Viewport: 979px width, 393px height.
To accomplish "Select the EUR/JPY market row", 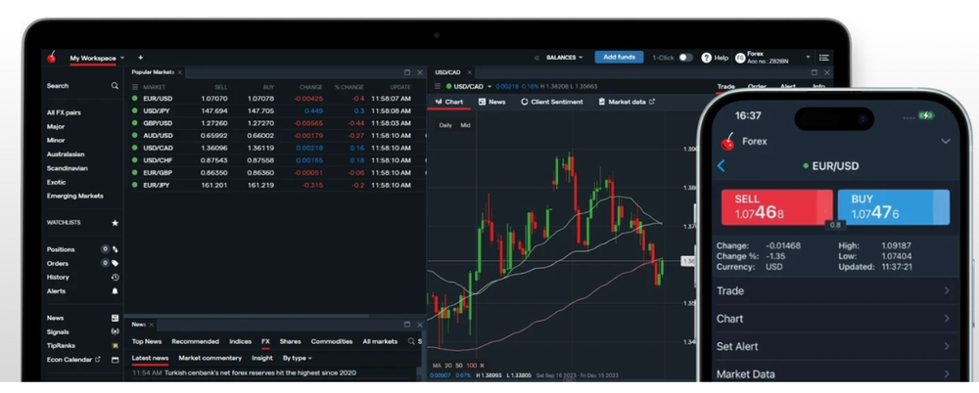I will click(275, 186).
